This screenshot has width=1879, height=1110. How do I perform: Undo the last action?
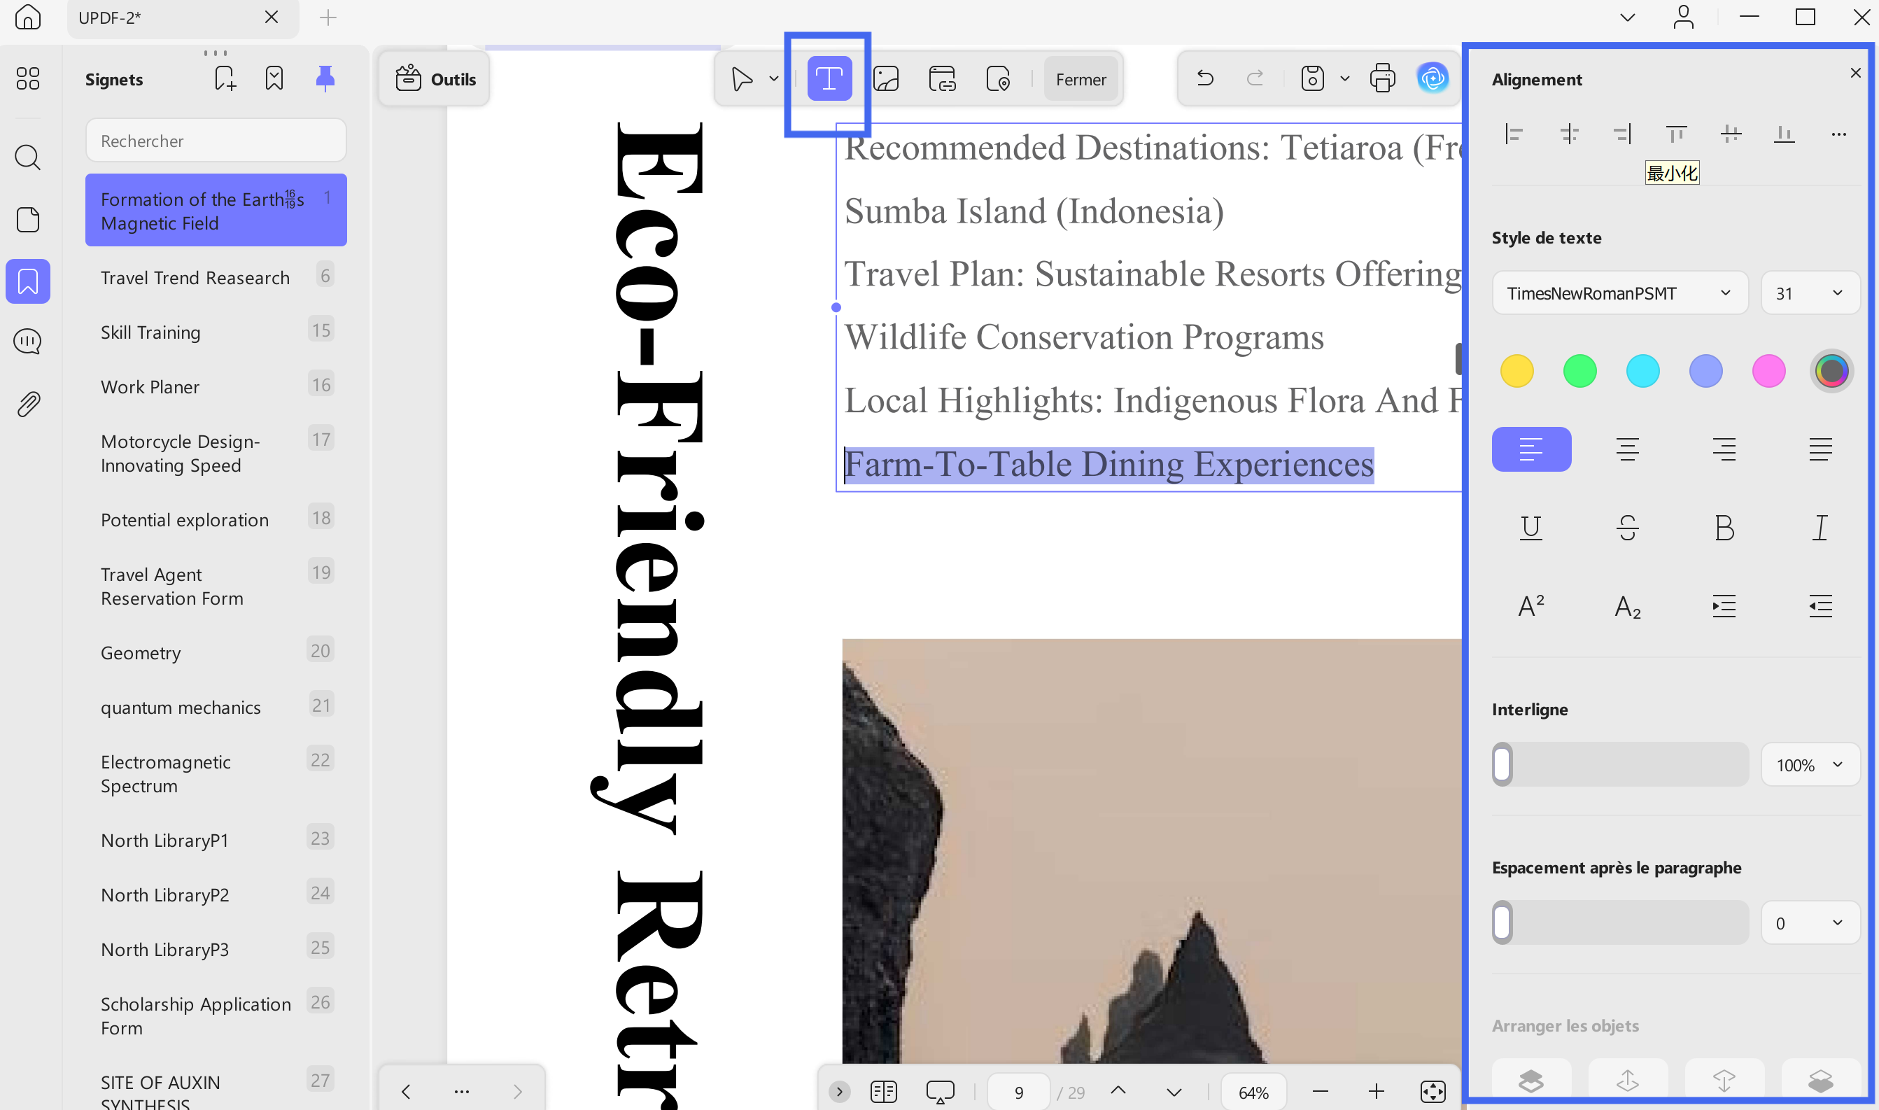point(1205,78)
